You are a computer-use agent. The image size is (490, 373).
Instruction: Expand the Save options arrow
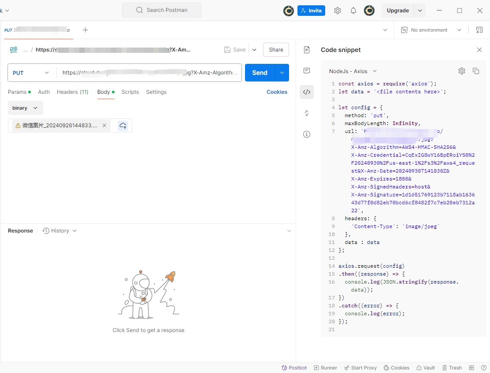pos(254,50)
